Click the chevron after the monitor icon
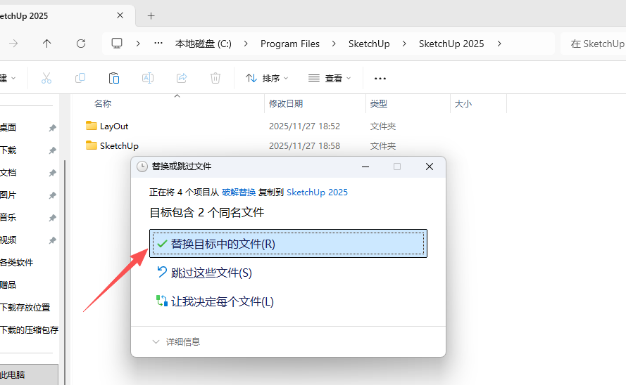 point(138,44)
